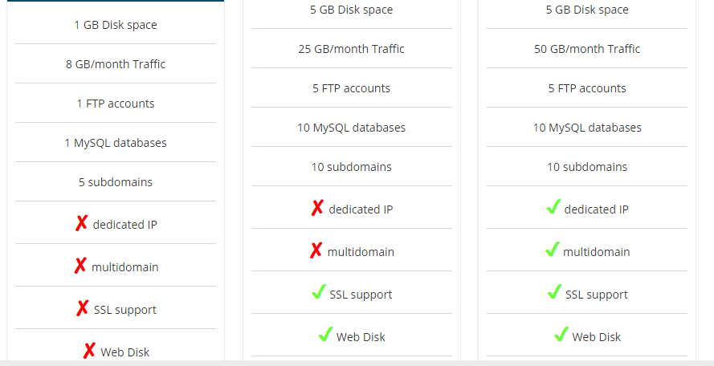Click the red X next to first plan's Web Disk
This screenshot has width=714, height=366.
[89, 351]
